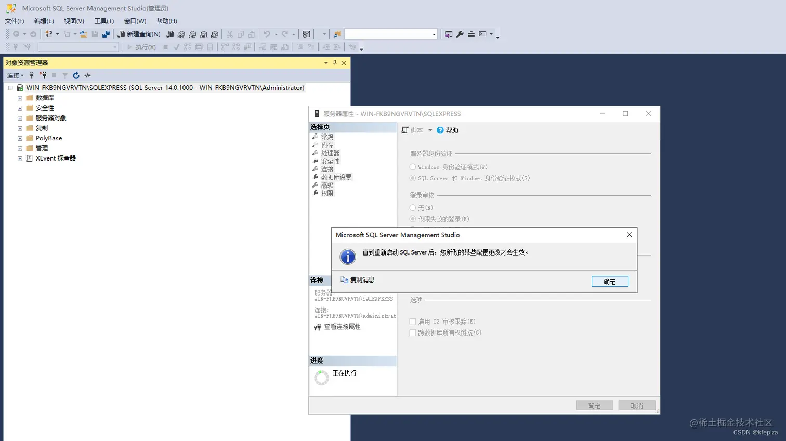Expand the 管理 folder node
786x441 pixels.
click(x=20, y=149)
